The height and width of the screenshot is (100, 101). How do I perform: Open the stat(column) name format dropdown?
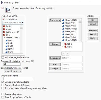tap(13, 71)
